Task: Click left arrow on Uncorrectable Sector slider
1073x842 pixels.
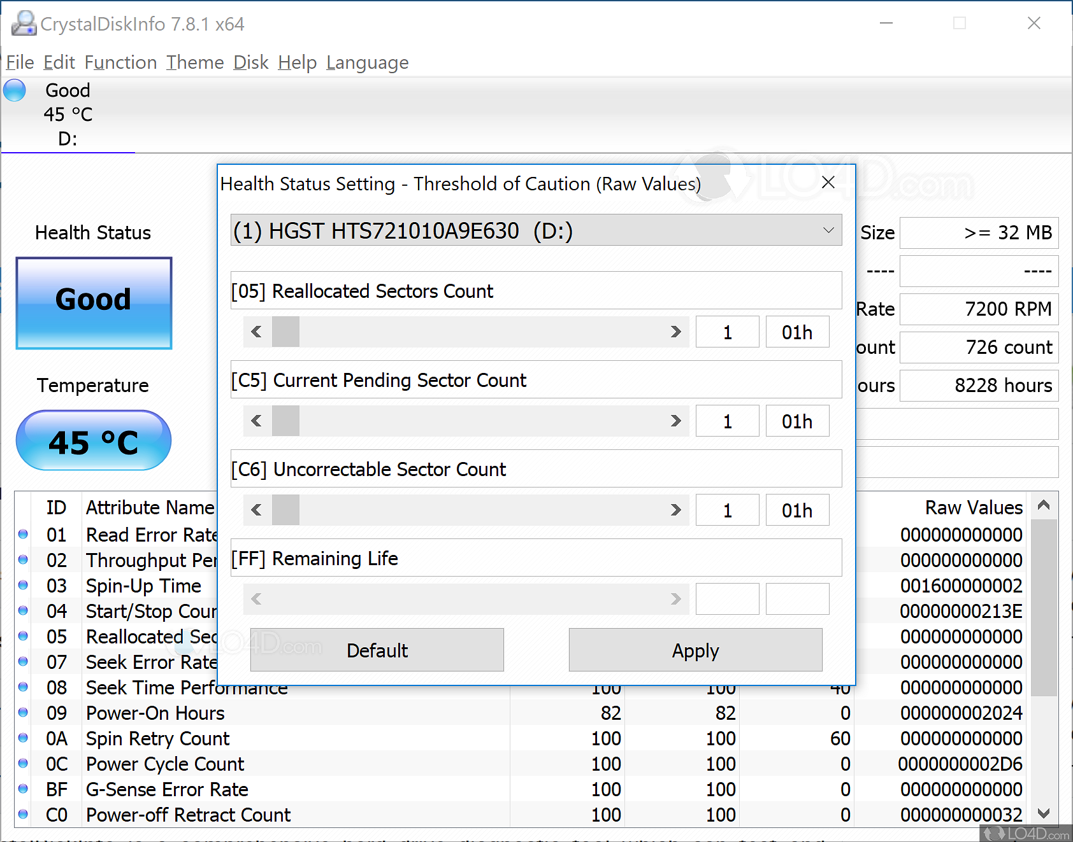Action: (257, 510)
